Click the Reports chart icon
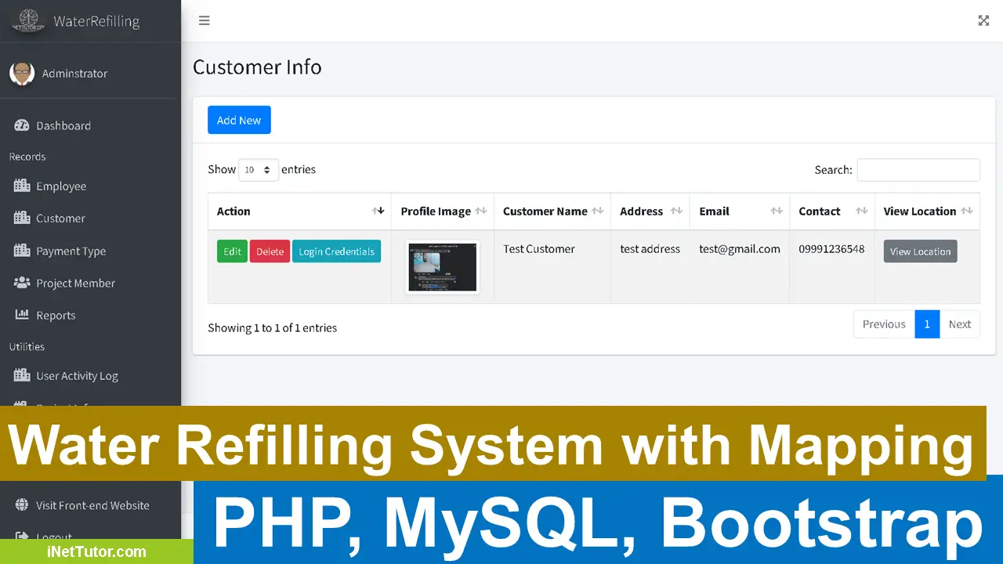 (22, 315)
